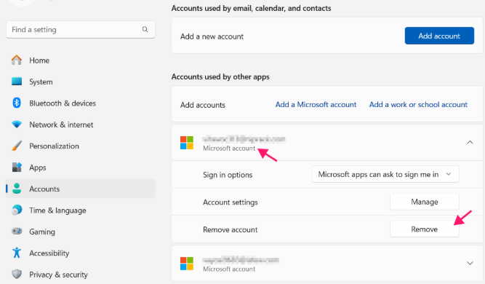485x284 pixels.
Task: Click the 'Remove account' label
Action: pos(231,229)
